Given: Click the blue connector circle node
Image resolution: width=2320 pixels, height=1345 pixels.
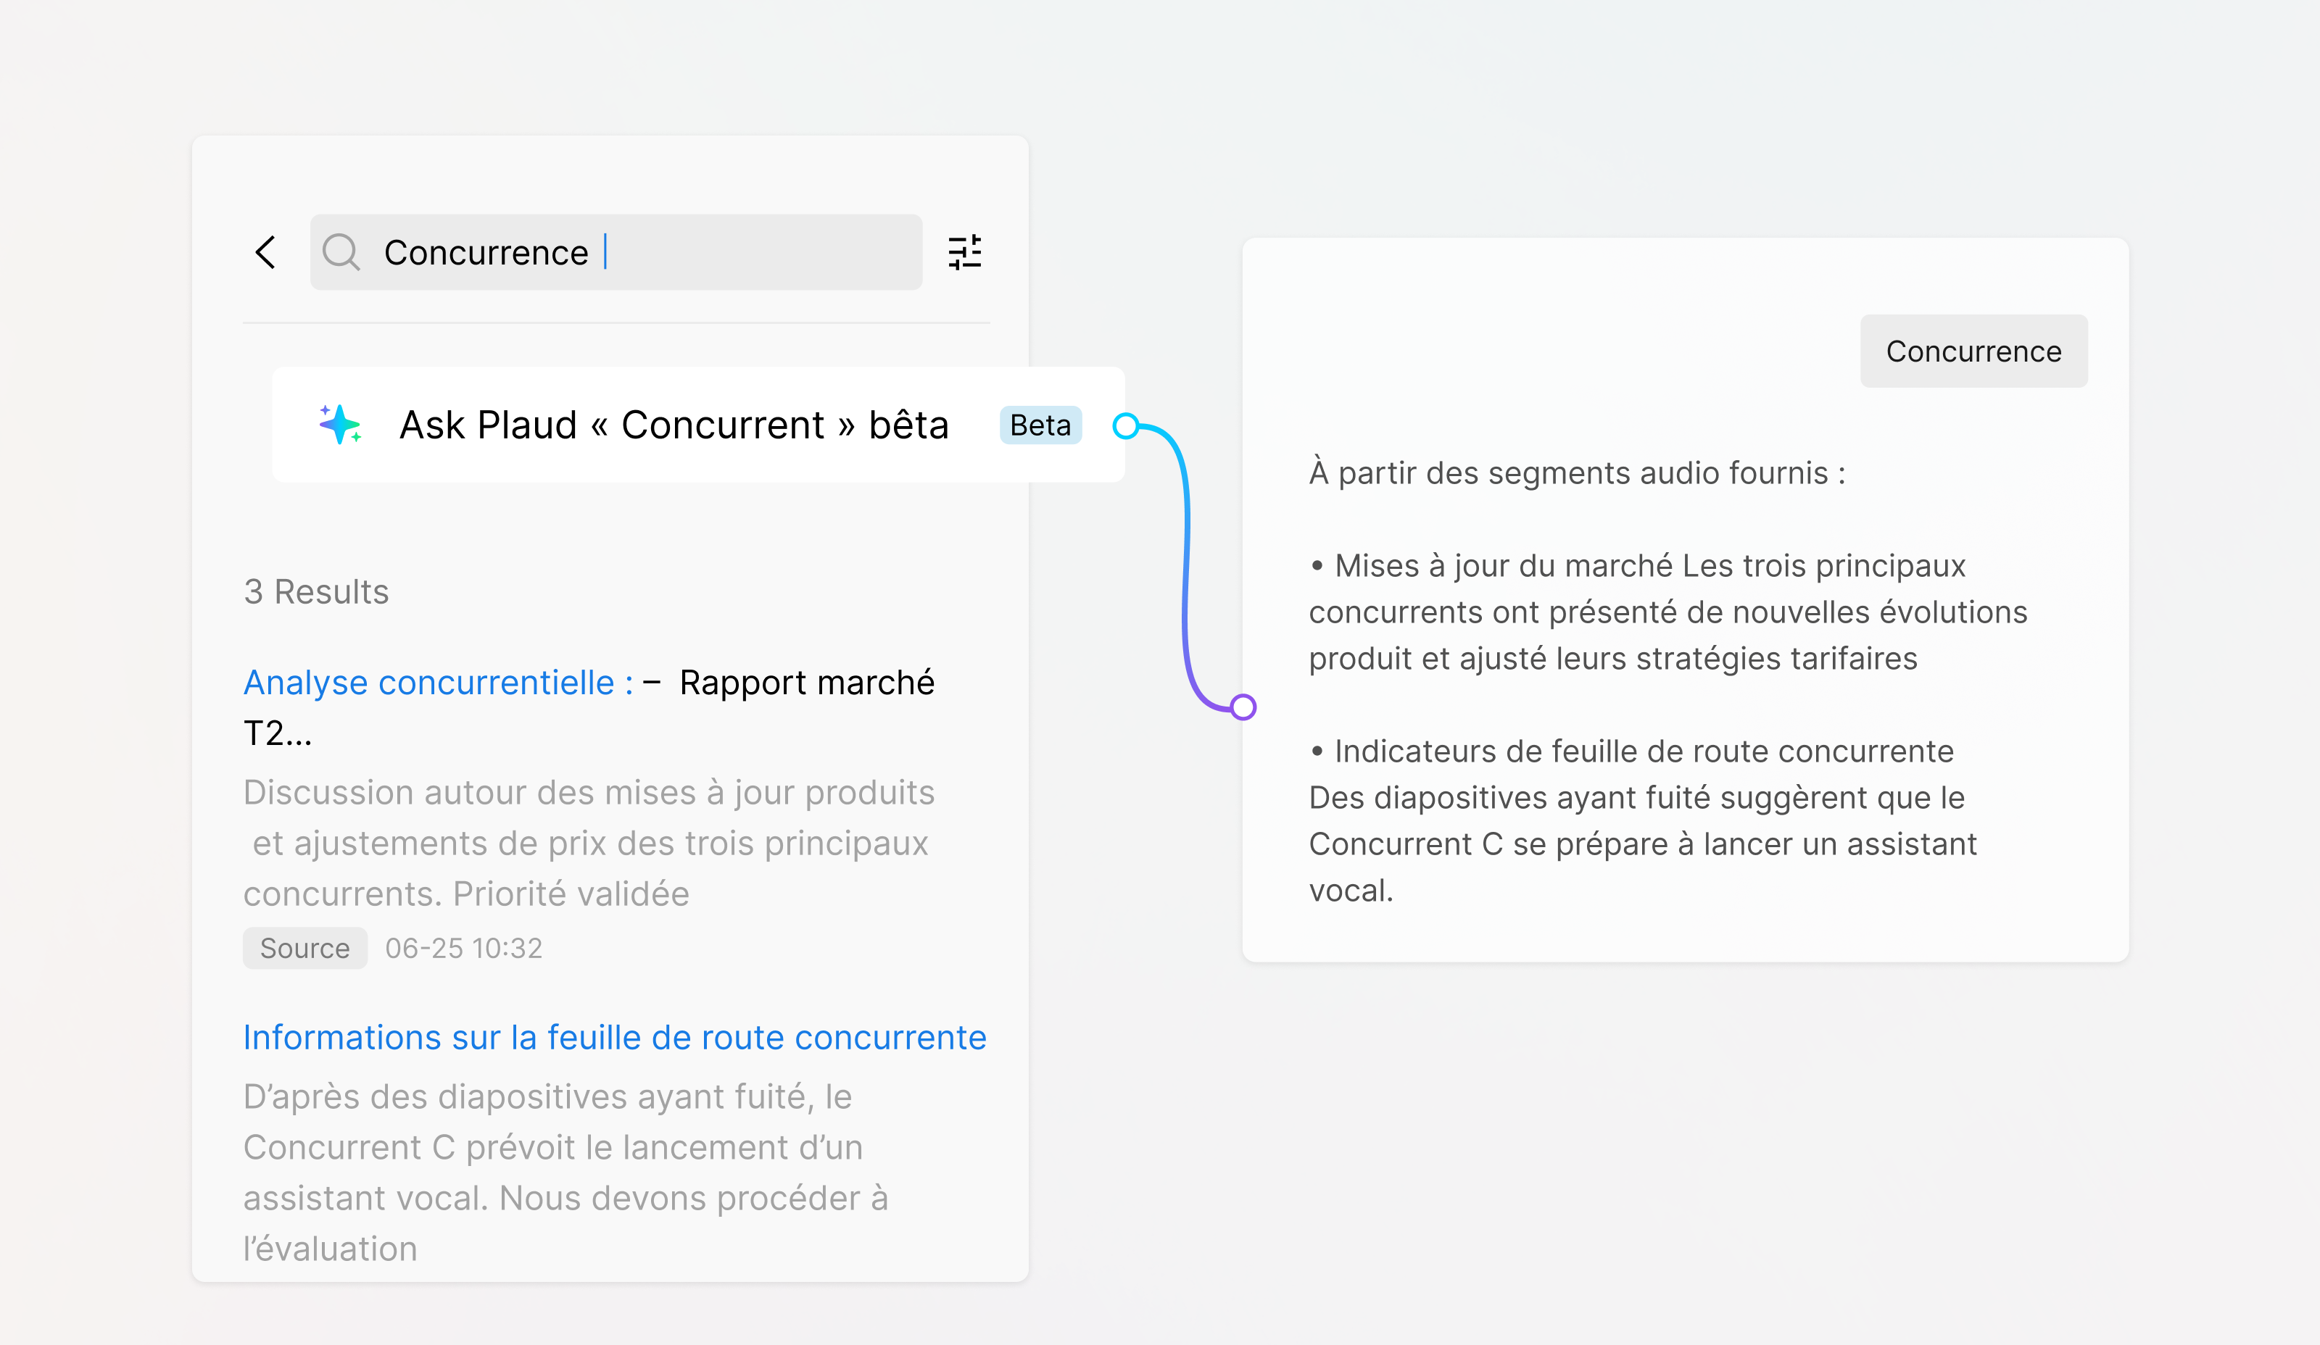Looking at the screenshot, I should [1125, 426].
